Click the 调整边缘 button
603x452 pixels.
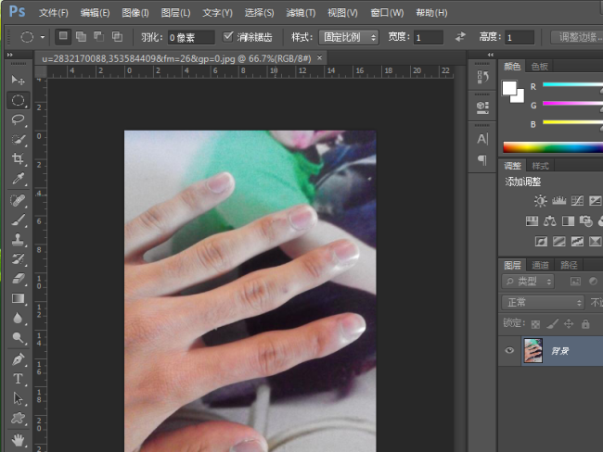pyautogui.click(x=576, y=37)
